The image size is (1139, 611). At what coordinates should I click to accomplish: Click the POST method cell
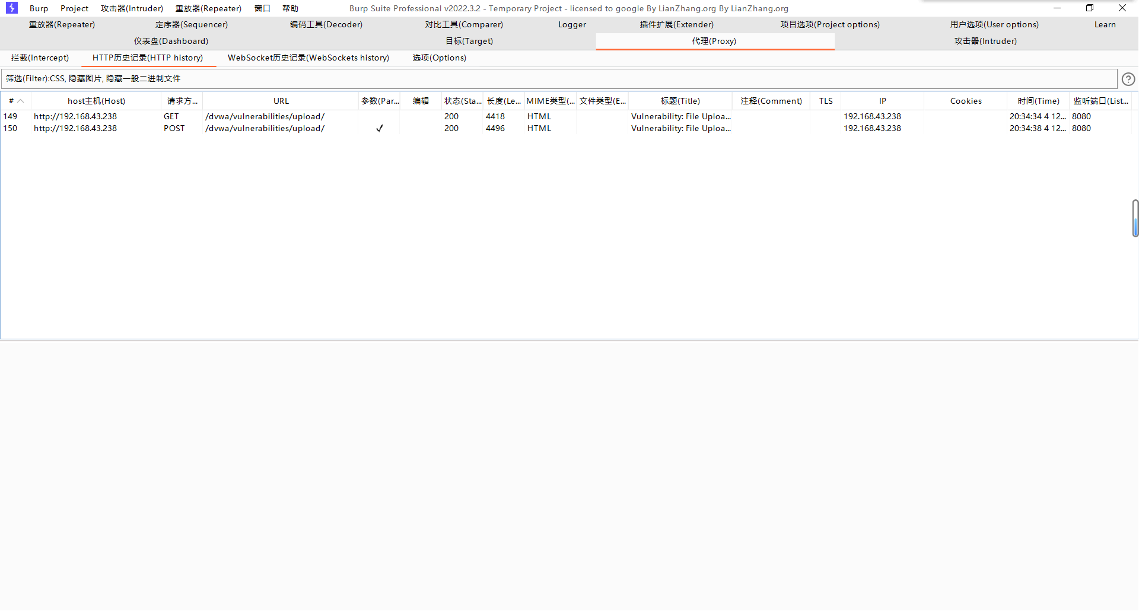click(174, 128)
